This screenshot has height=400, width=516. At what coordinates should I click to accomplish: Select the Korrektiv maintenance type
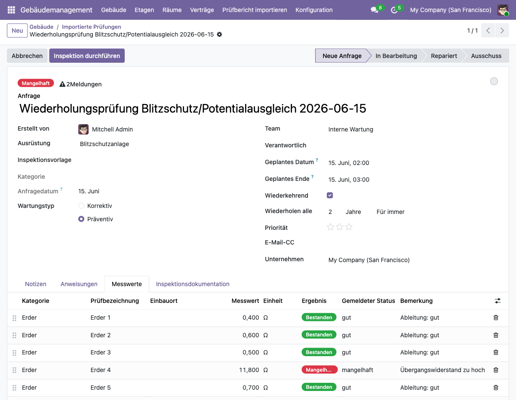tap(81, 206)
